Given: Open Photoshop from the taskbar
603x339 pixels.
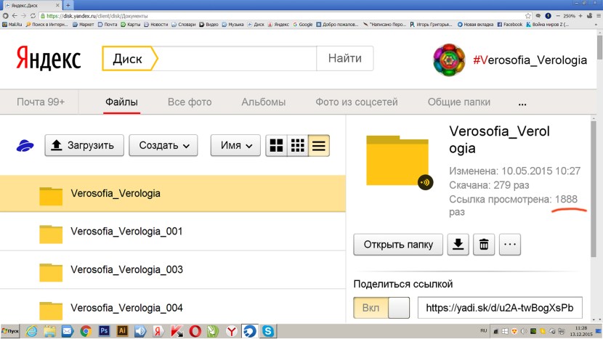Looking at the screenshot, I should [x=104, y=331].
